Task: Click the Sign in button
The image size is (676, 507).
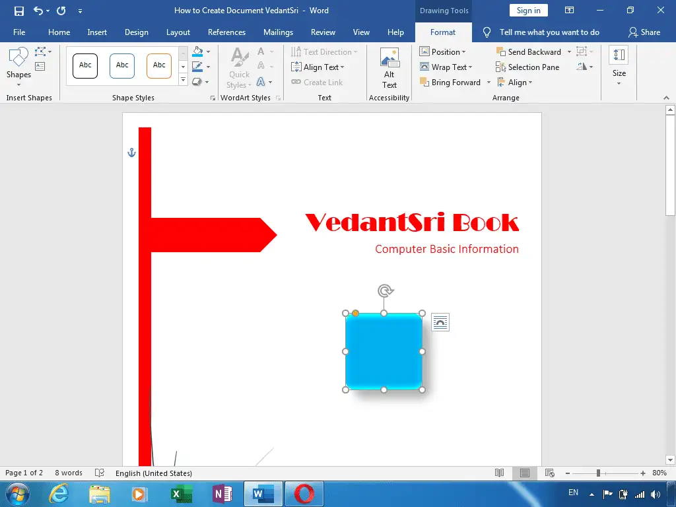Action: click(x=529, y=11)
